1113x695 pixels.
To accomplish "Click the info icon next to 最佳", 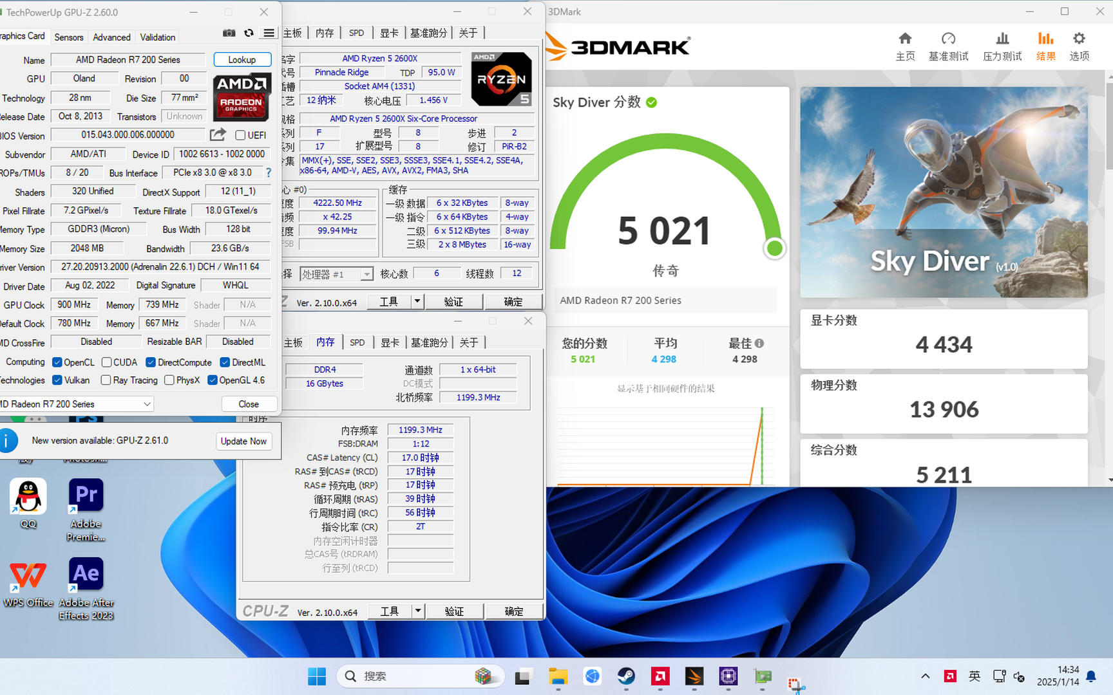I will [759, 343].
